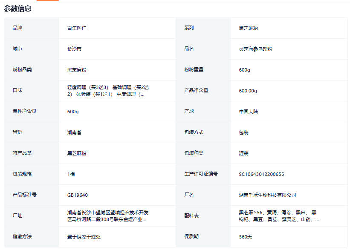This screenshot has width=350, height=250.
Task: Expand the truncated 配料表 ingredients text
Action: (x=279, y=216)
